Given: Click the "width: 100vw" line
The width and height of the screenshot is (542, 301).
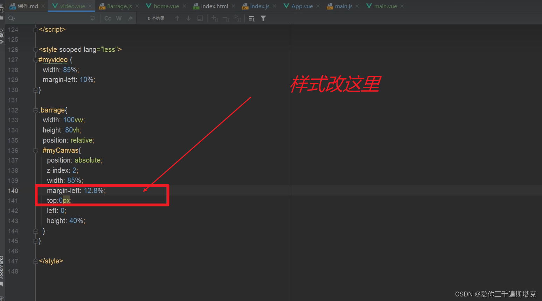Looking at the screenshot, I should [x=64, y=120].
